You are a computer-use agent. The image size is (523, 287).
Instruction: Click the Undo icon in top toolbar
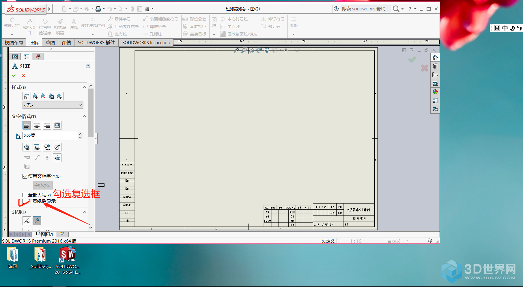109,9
